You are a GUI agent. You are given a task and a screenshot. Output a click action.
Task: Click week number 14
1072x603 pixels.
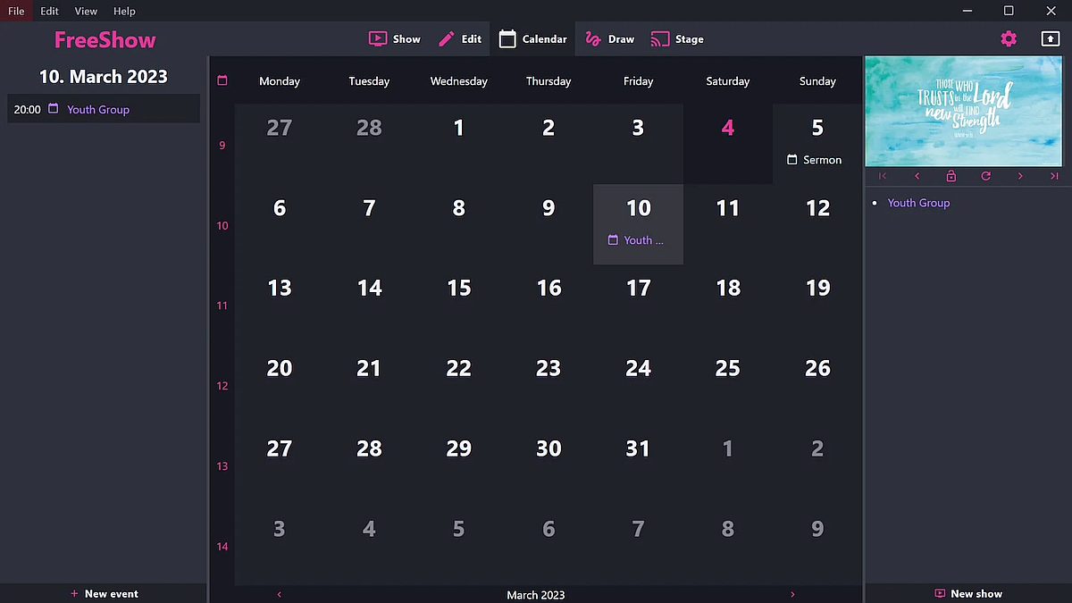222,547
